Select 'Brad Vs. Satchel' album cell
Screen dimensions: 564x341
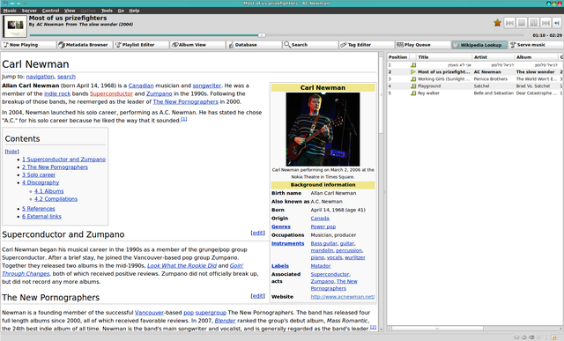coord(533,86)
